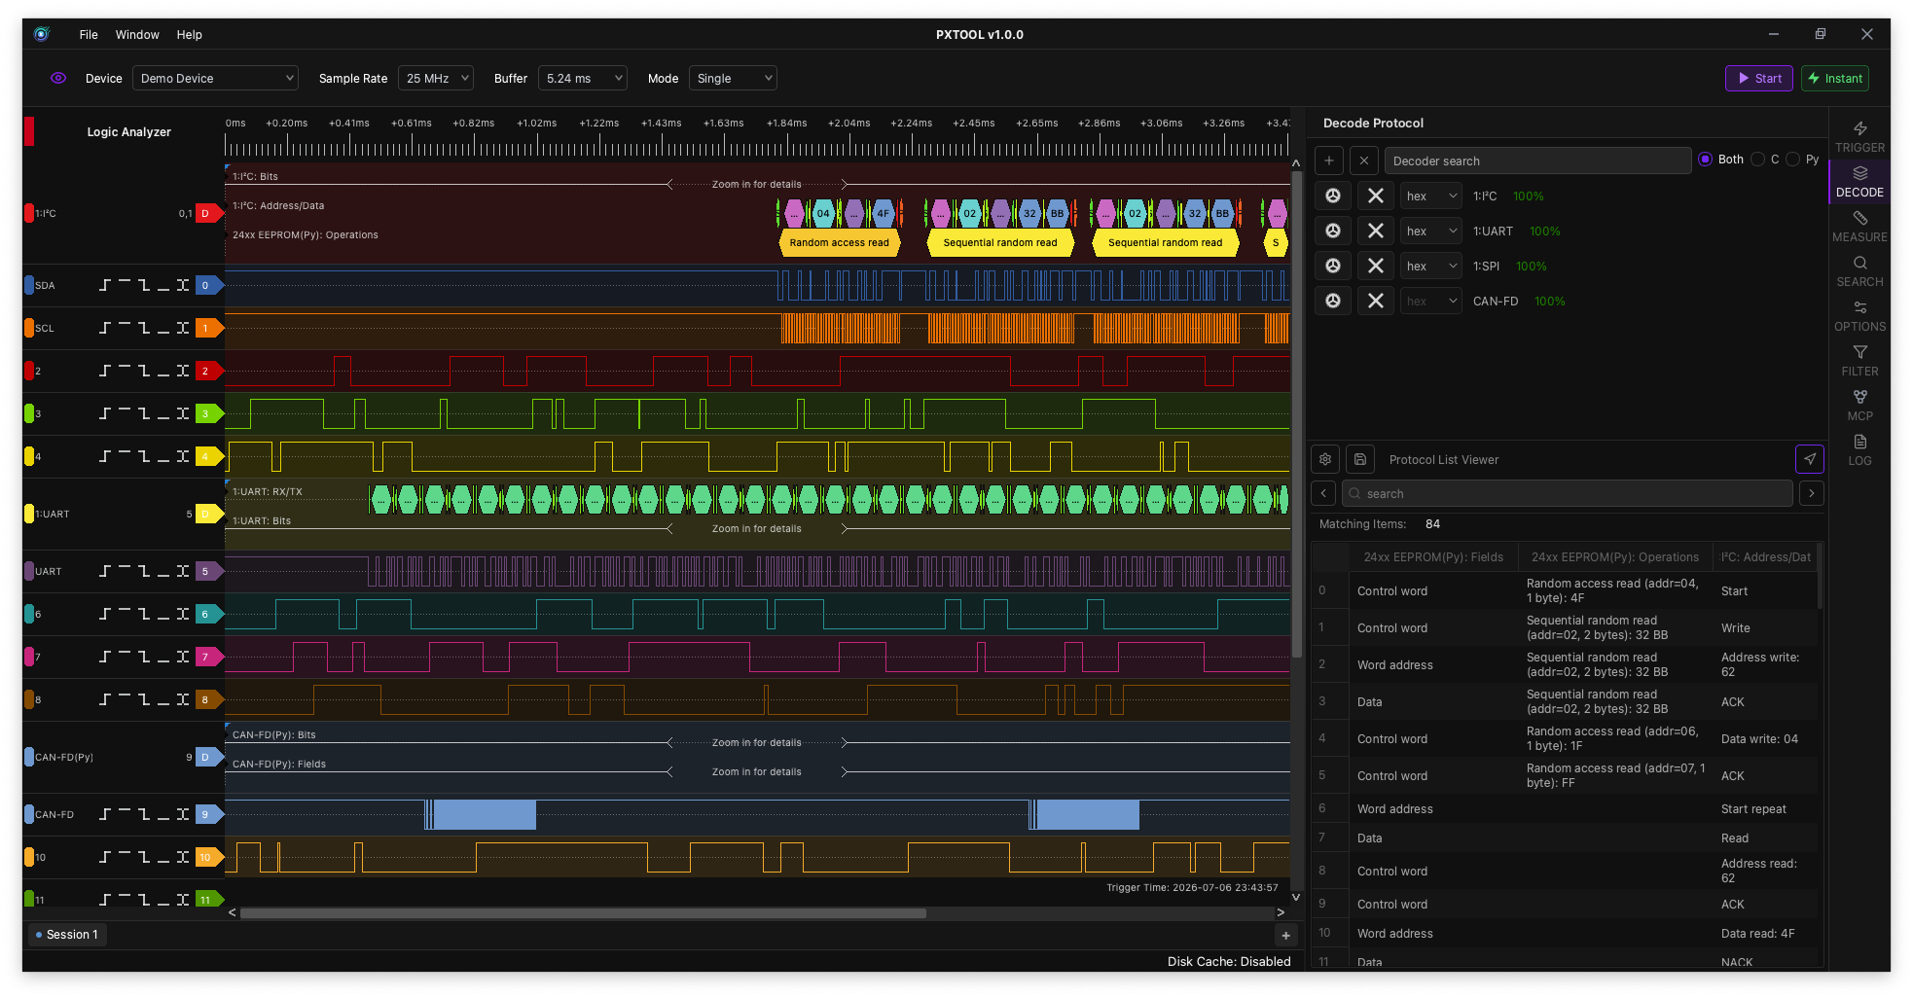Open the FILTER side panel

click(x=1859, y=361)
